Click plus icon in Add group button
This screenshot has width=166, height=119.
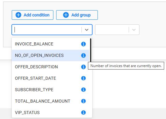[x=66, y=15]
